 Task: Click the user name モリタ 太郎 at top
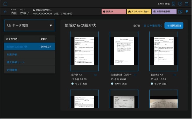click(163, 4)
